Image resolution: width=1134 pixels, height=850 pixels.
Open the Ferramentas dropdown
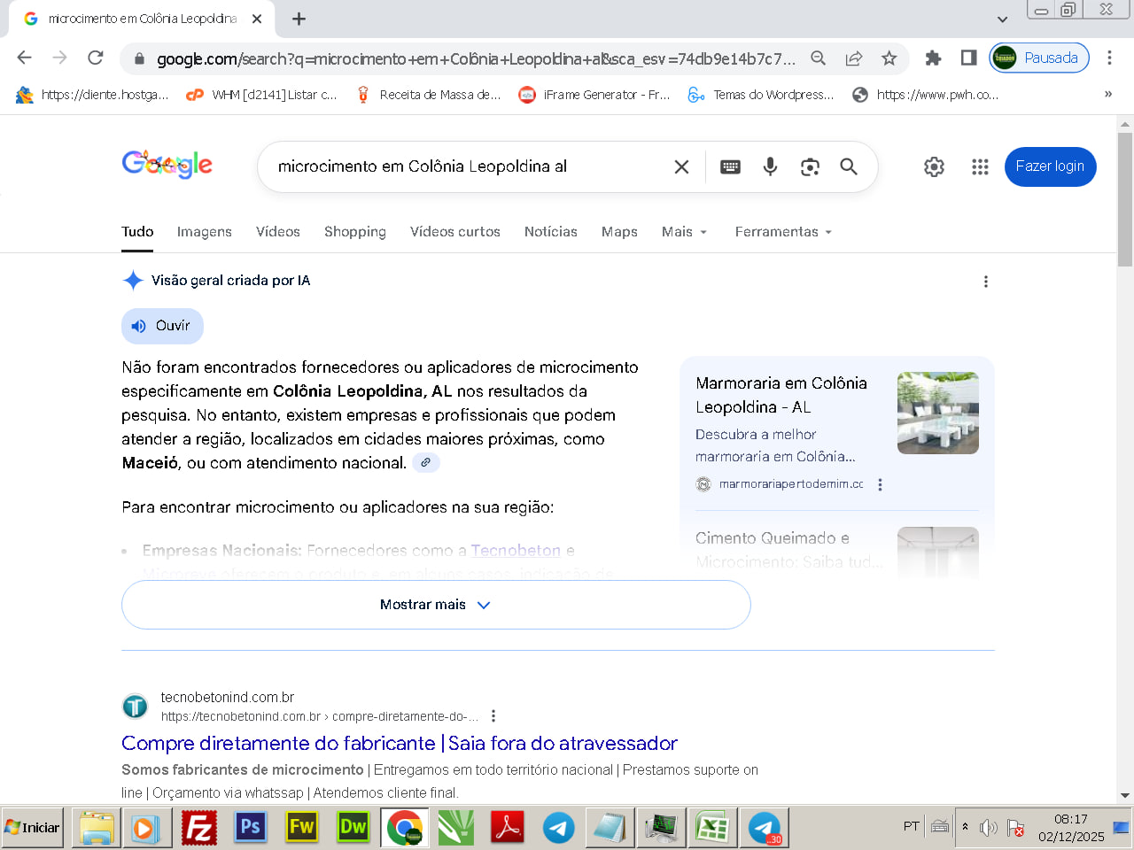pos(783,232)
